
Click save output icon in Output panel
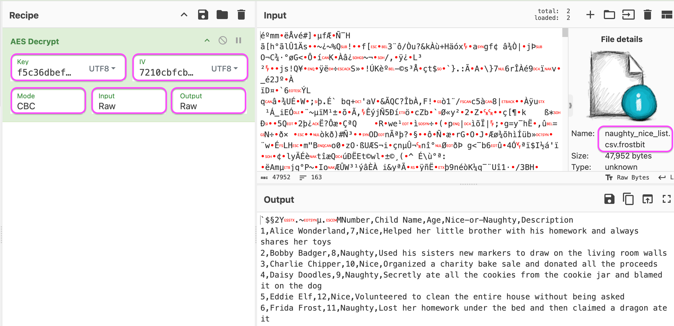pyautogui.click(x=609, y=199)
